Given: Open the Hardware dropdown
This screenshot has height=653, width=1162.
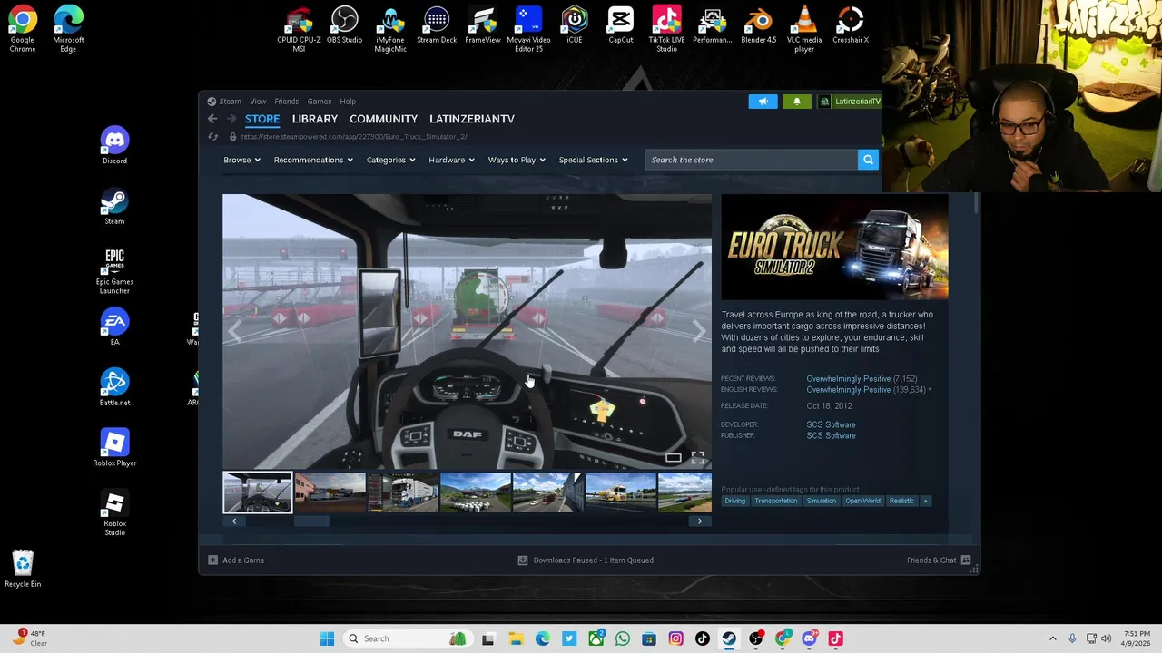Looking at the screenshot, I should point(451,160).
